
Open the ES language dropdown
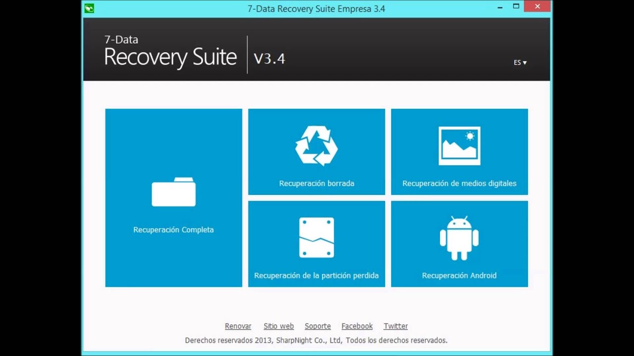coord(520,63)
